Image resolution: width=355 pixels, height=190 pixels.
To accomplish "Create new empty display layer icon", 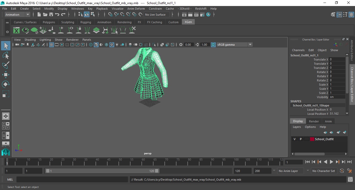I will (x=339, y=132).
